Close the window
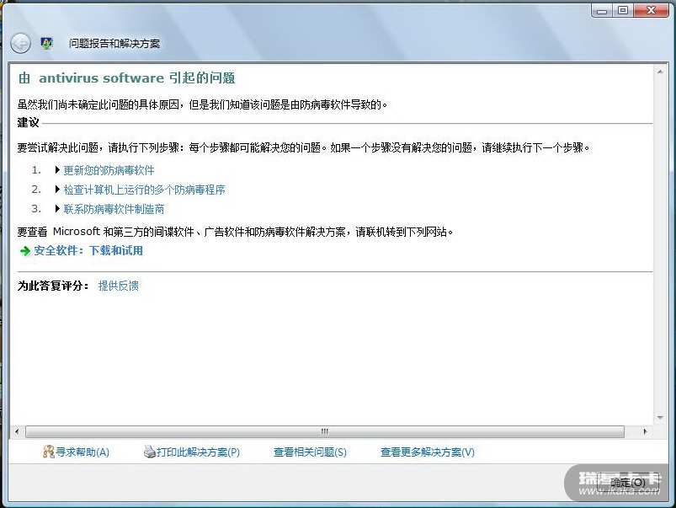 (651, 10)
